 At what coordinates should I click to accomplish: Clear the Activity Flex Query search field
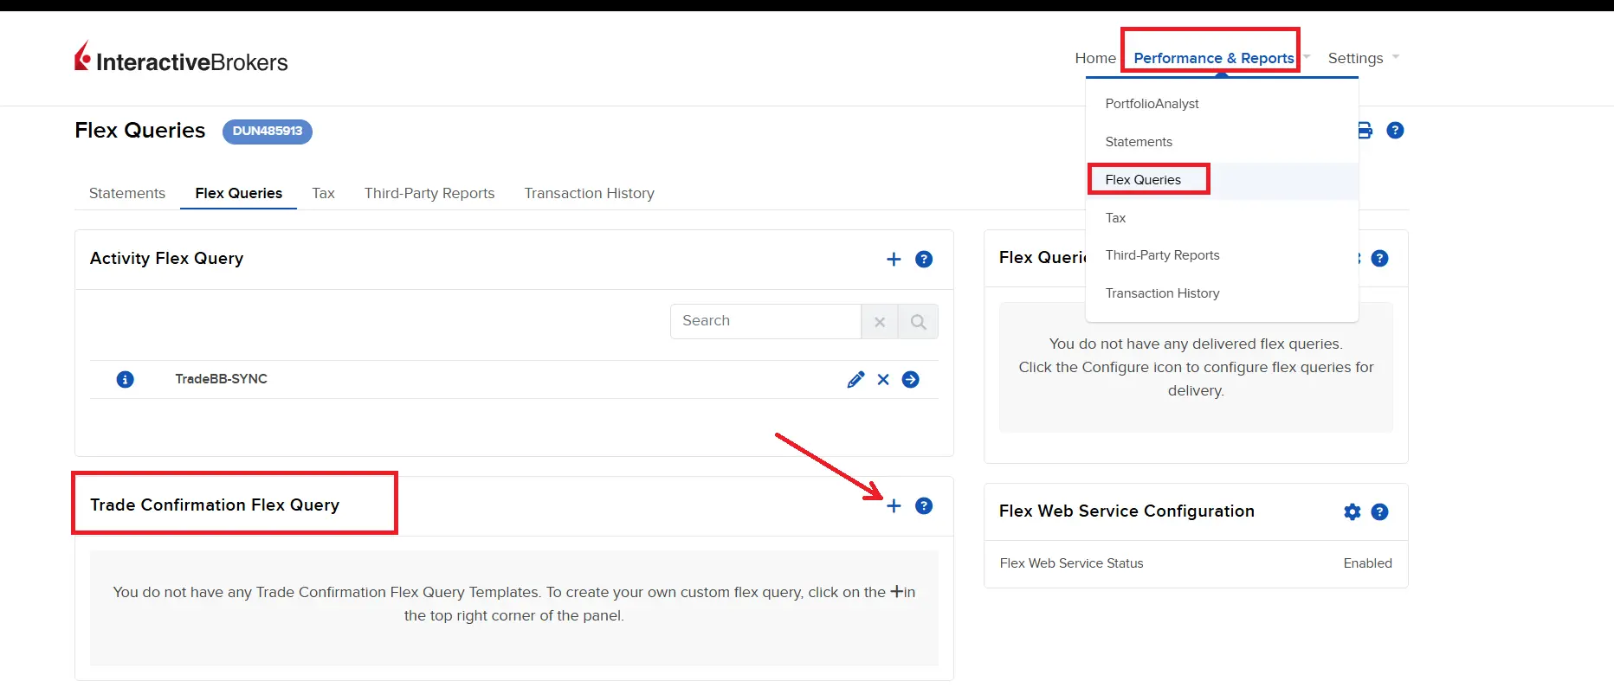(x=880, y=322)
